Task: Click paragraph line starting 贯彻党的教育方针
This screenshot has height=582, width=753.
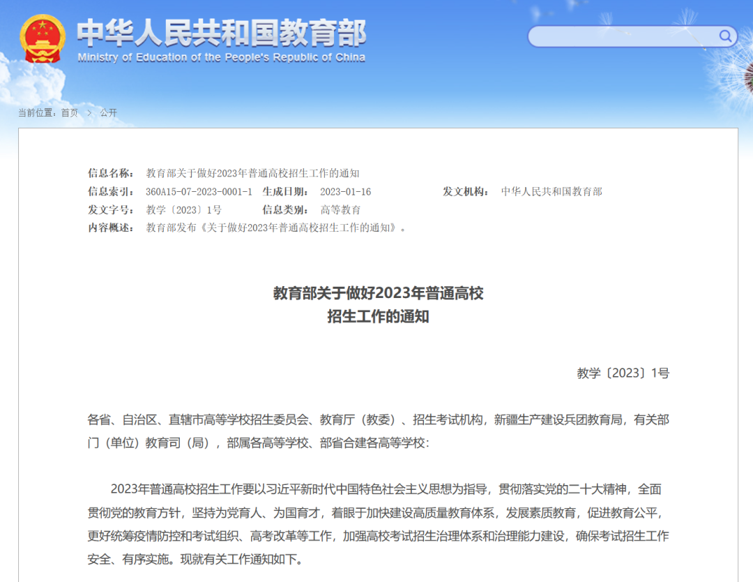Action: 375,513
